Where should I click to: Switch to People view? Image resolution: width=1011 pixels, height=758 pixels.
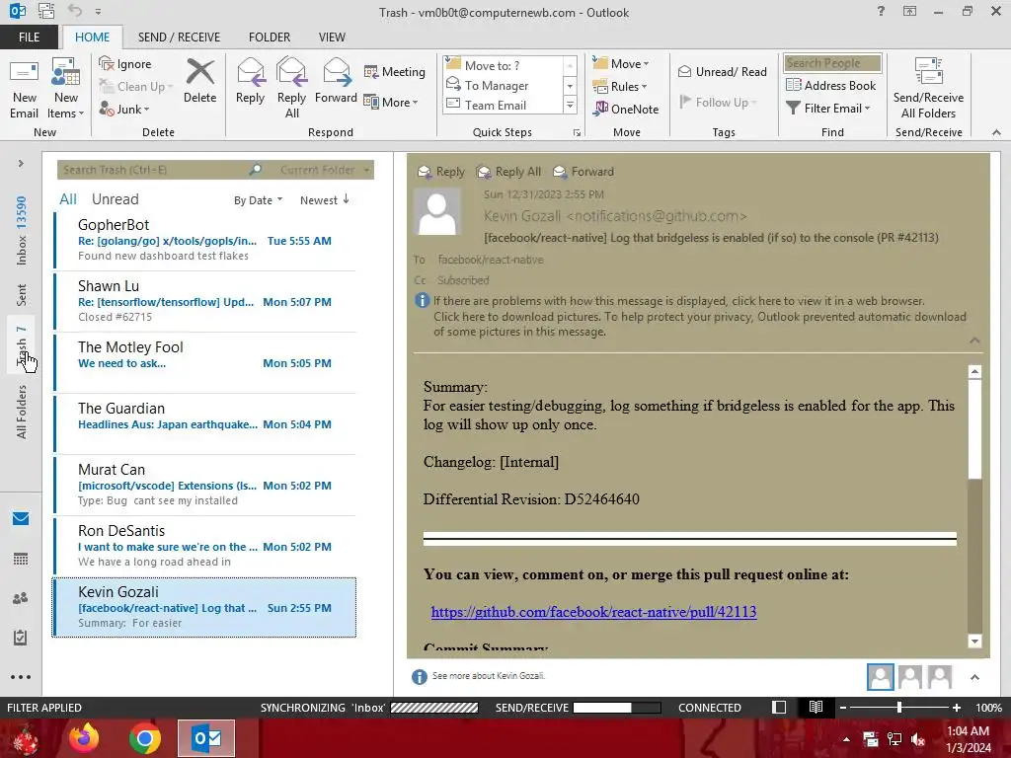[21, 598]
